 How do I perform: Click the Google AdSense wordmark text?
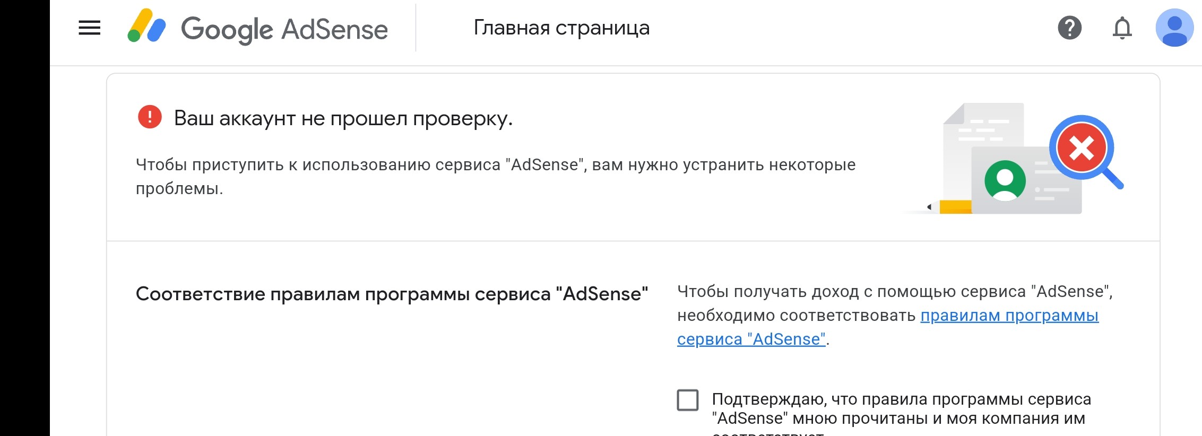[284, 29]
